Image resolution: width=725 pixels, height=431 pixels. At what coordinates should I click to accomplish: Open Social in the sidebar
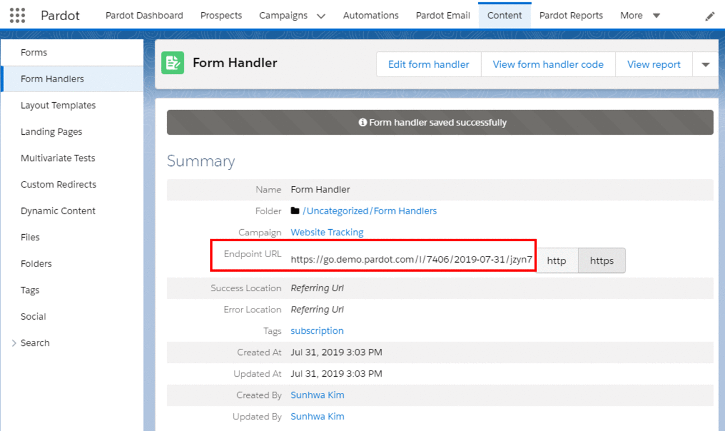72,316
